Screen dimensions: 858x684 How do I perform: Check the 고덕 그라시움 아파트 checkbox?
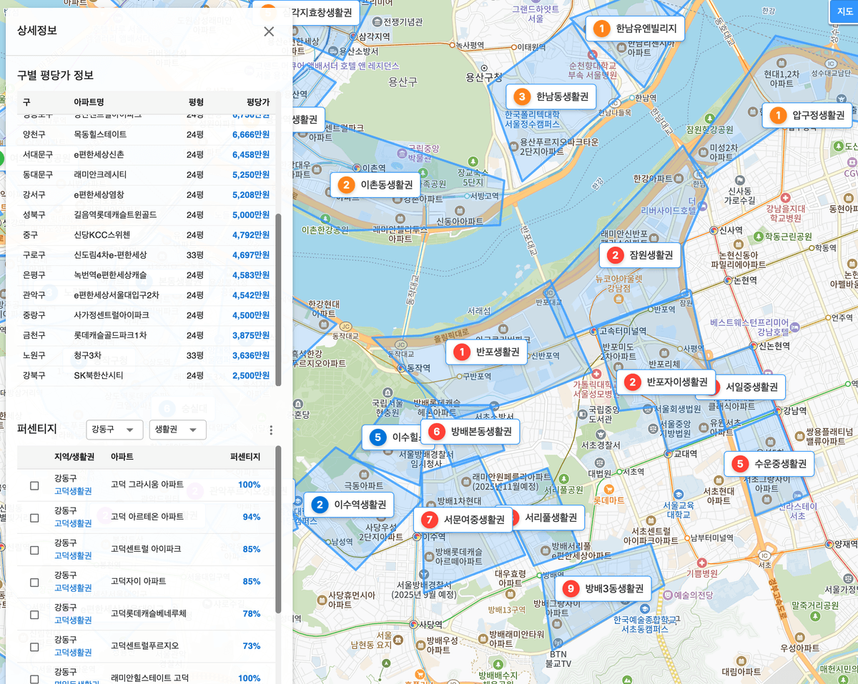pos(34,485)
